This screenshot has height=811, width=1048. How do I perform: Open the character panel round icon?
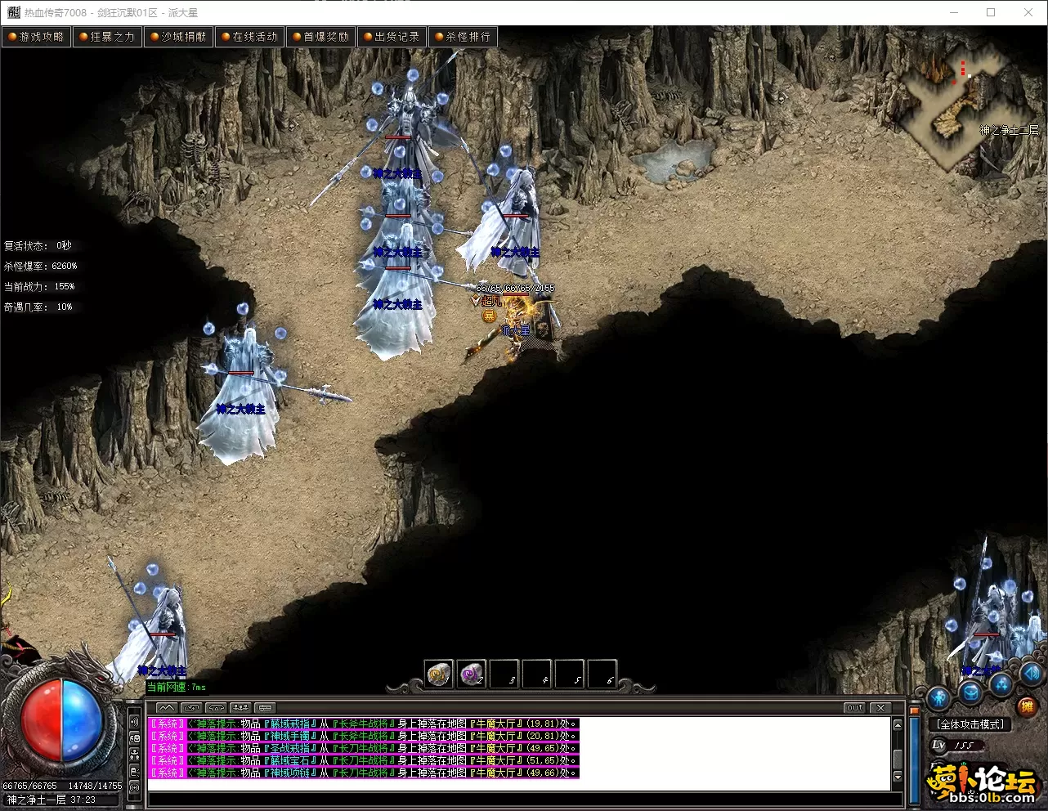[938, 698]
